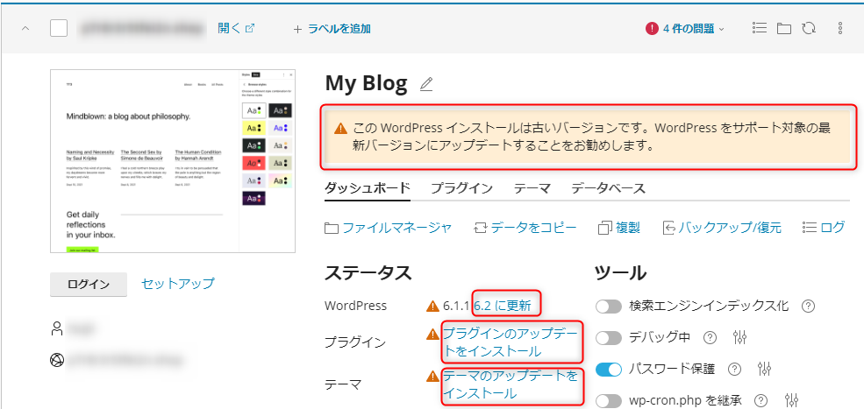This screenshot has width=864, height=409.
Task: Open ファイルマネージャ
Action: (x=396, y=228)
